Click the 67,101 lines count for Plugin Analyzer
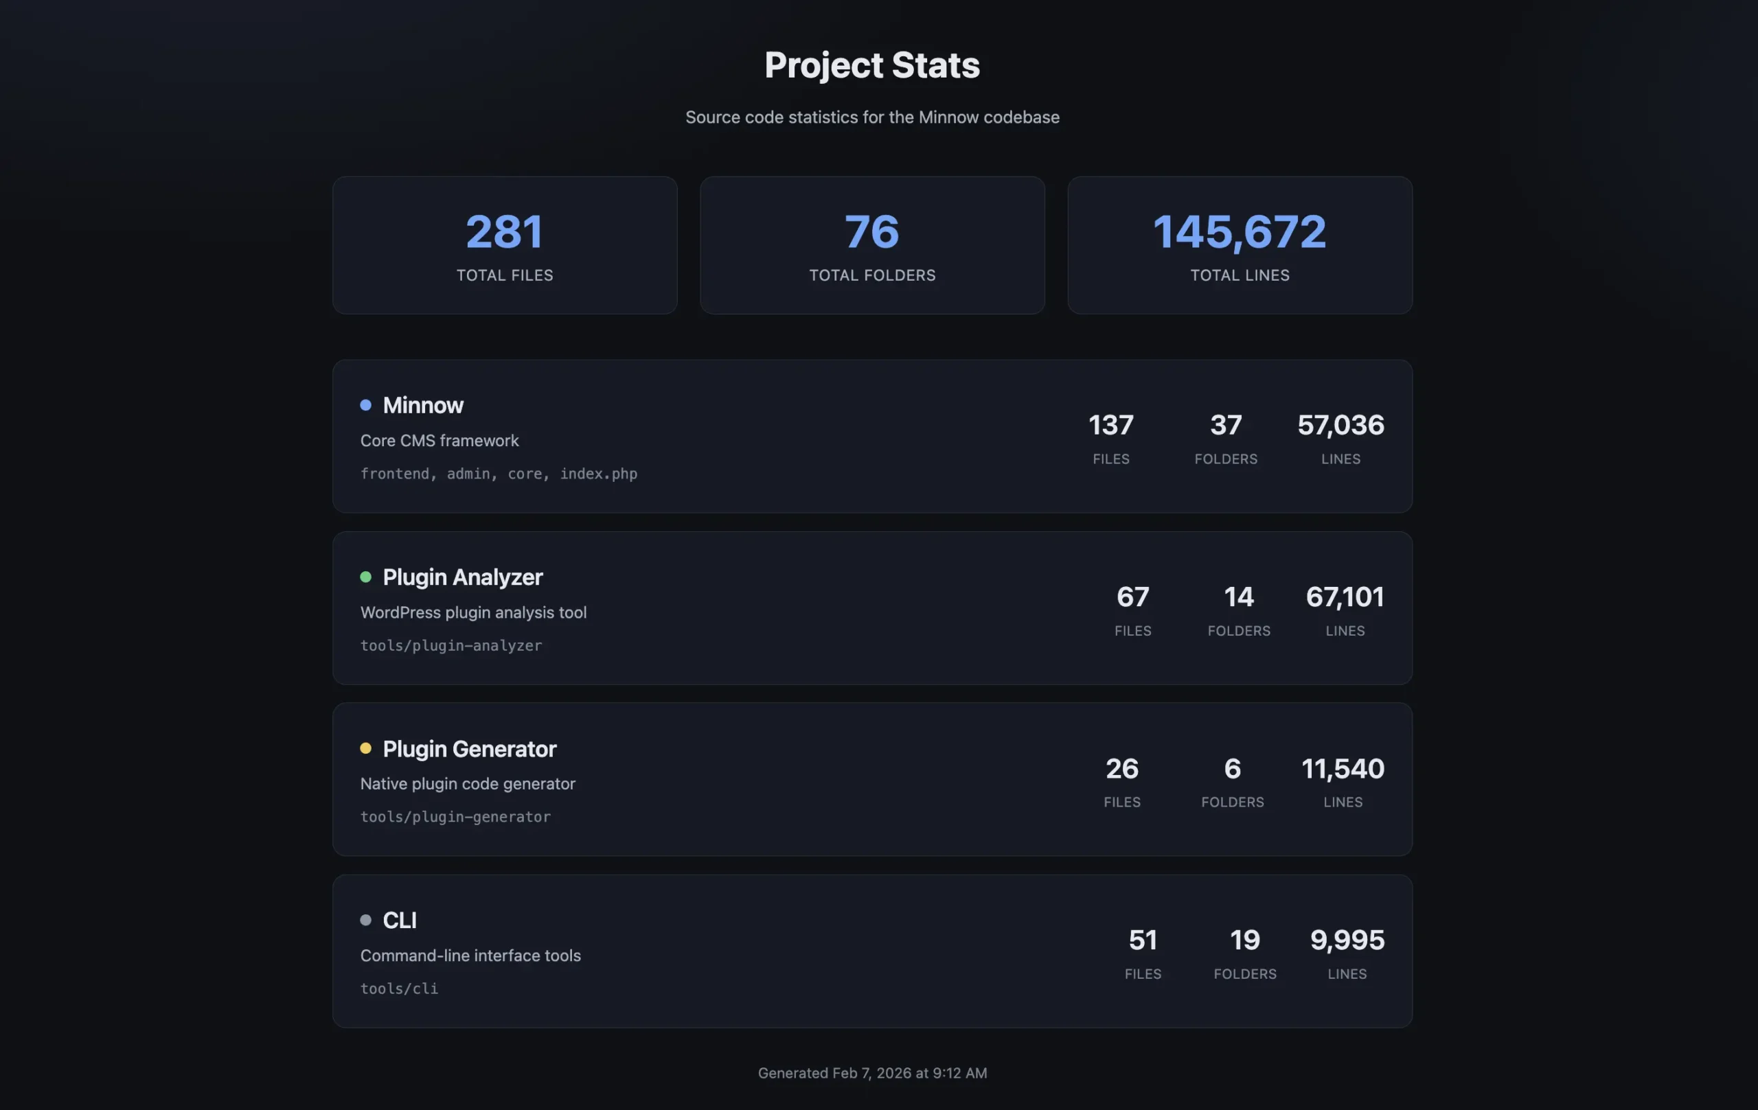The width and height of the screenshot is (1758, 1110). click(x=1344, y=597)
